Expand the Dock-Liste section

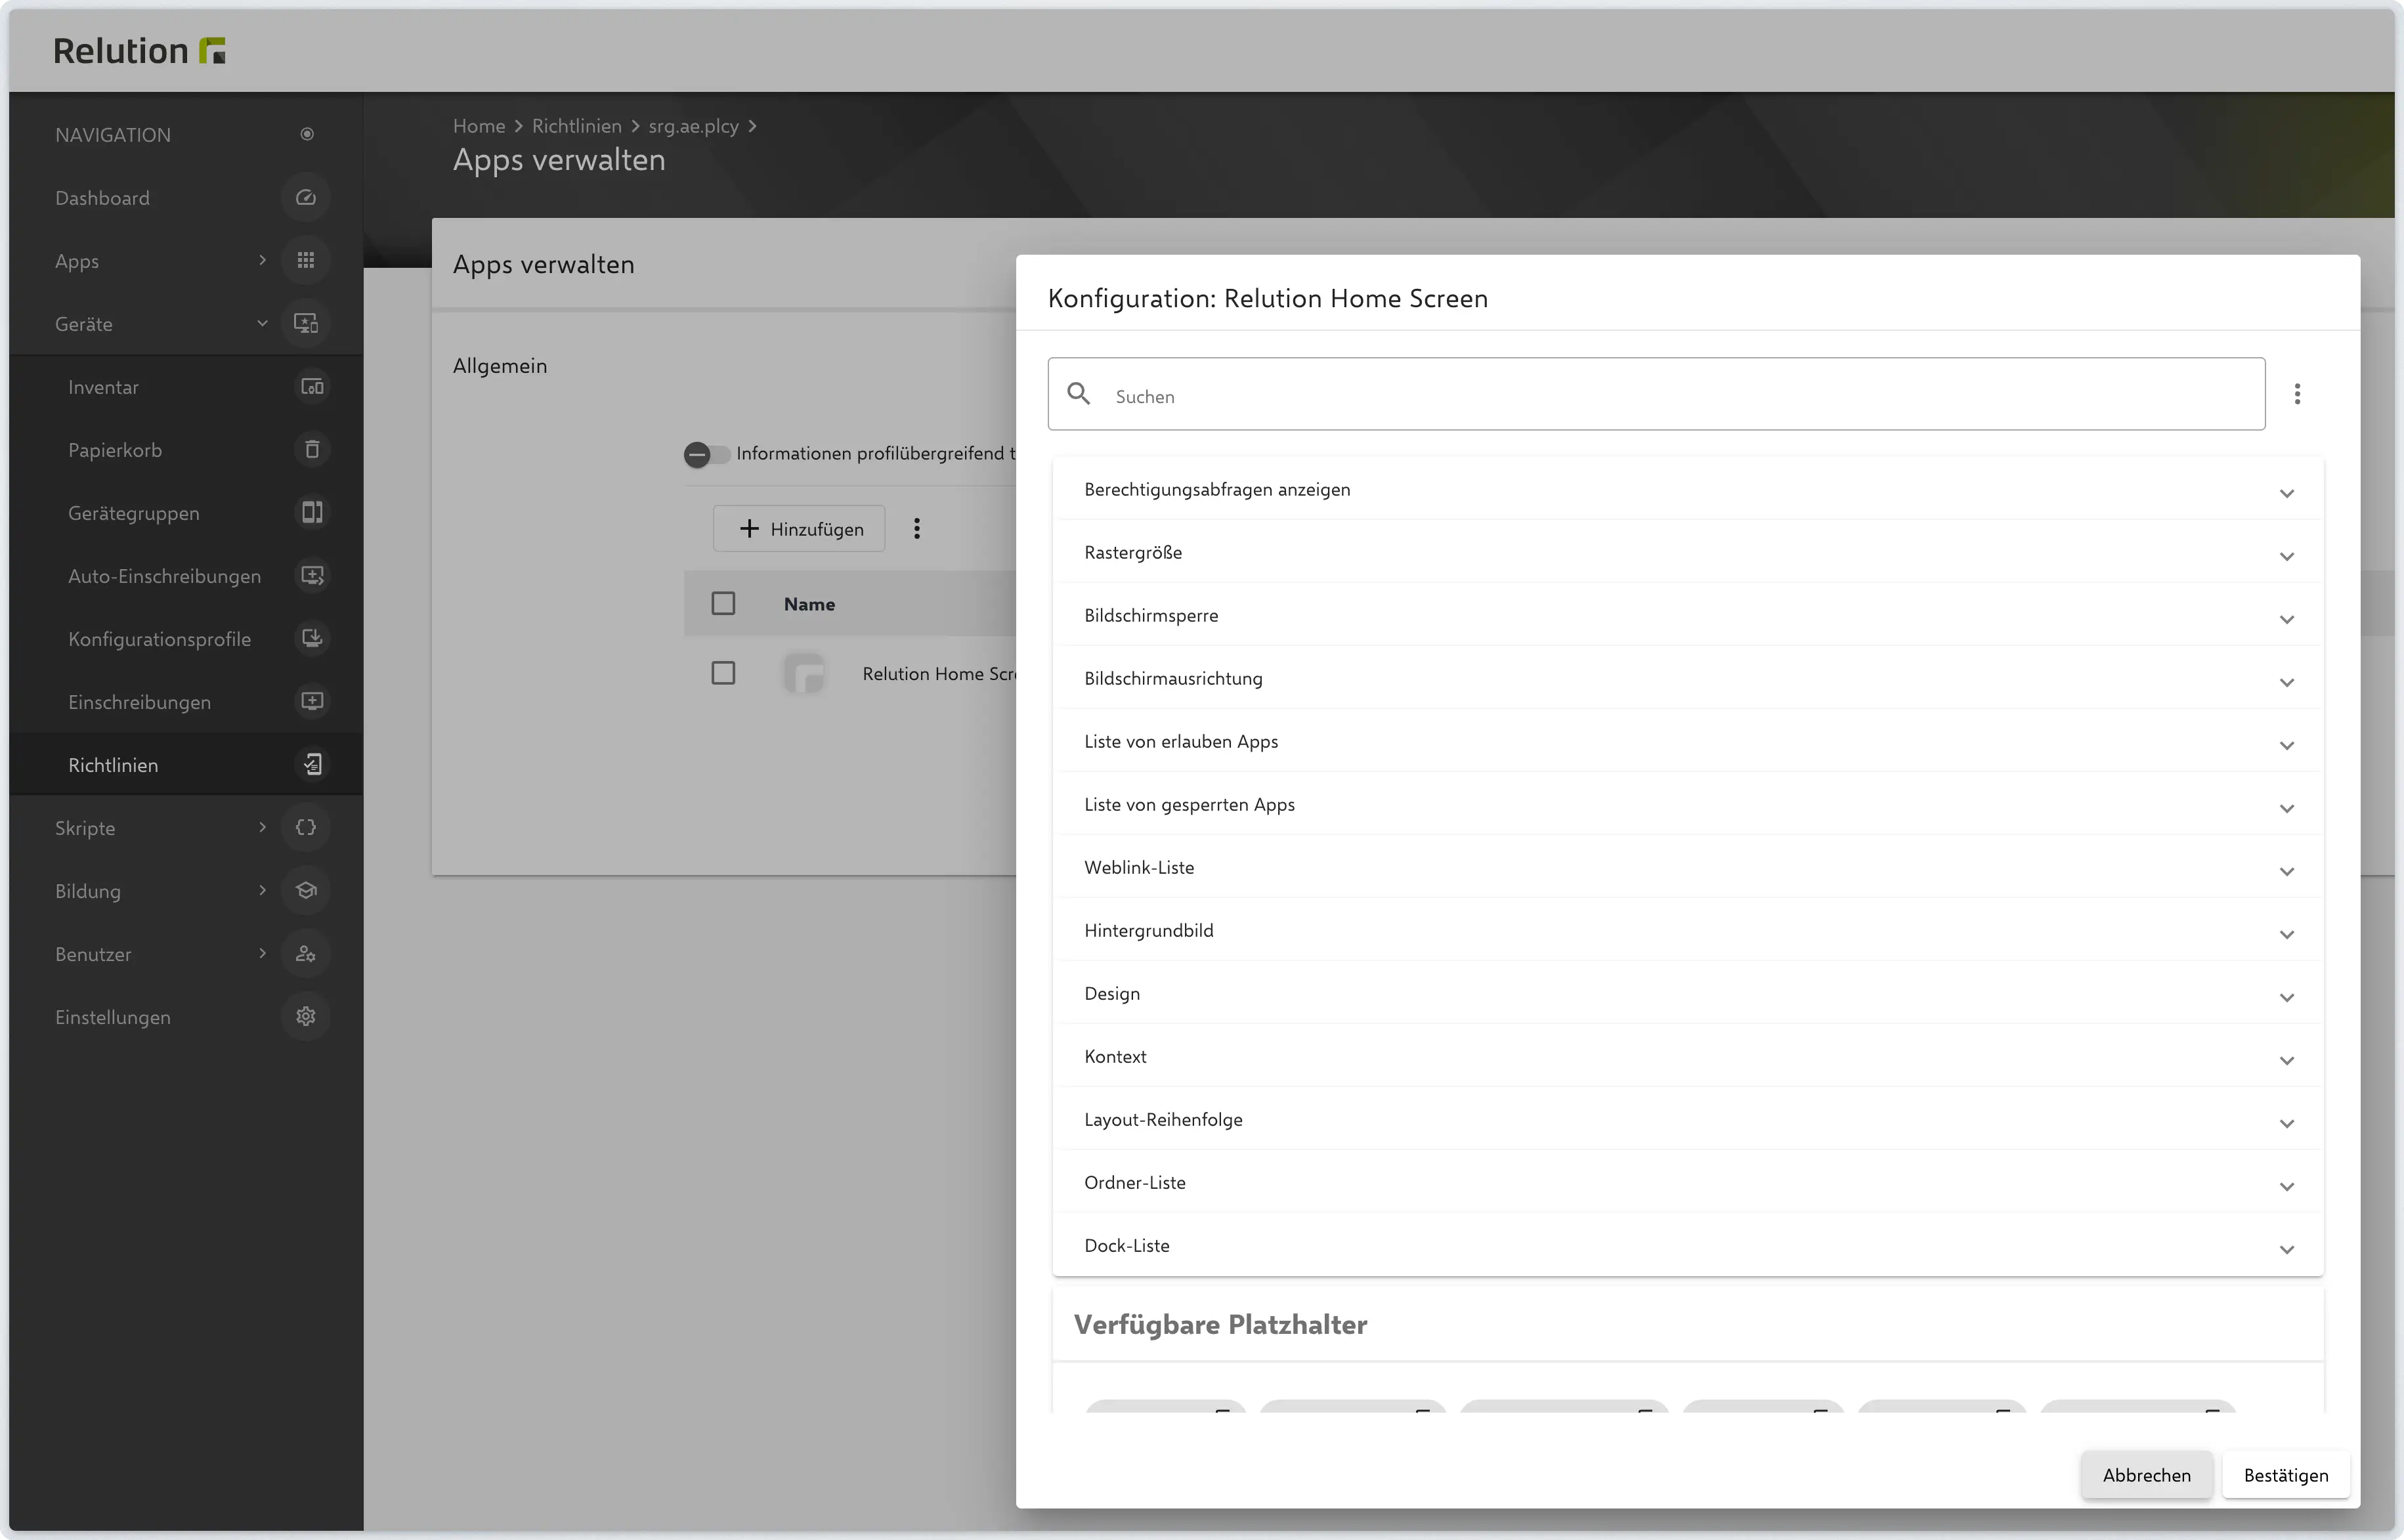(1687, 1246)
